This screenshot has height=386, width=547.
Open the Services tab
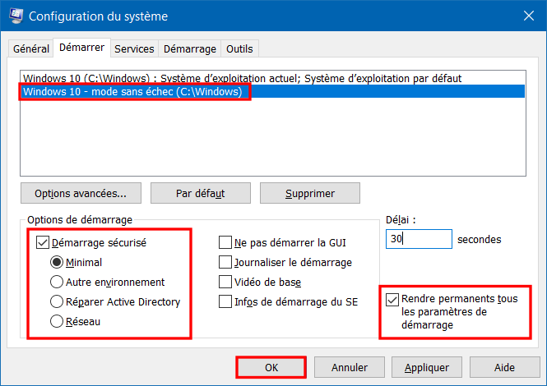134,48
